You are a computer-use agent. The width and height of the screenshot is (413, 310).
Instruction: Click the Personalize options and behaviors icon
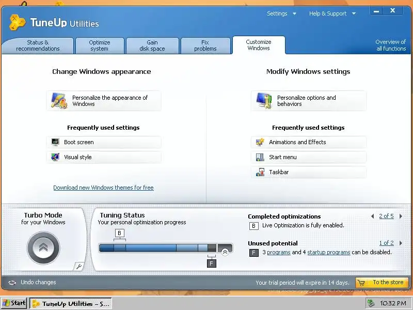pos(264,101)
